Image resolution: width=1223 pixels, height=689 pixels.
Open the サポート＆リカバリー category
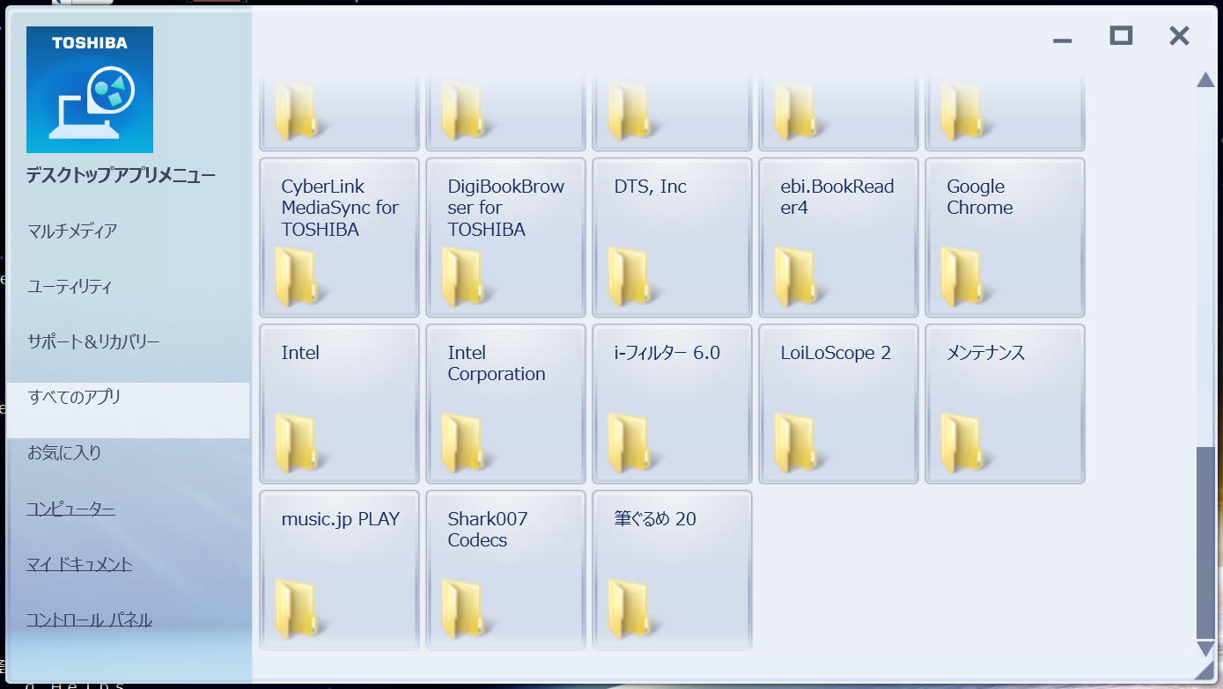(x=93, y=341)
